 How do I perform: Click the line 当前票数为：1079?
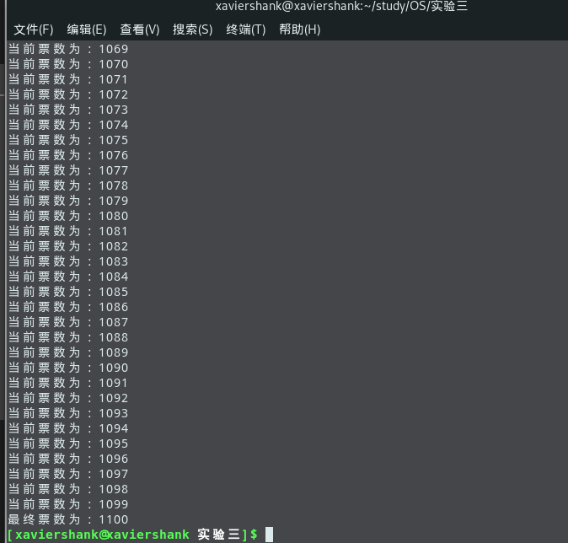click(x=68, y=201)
